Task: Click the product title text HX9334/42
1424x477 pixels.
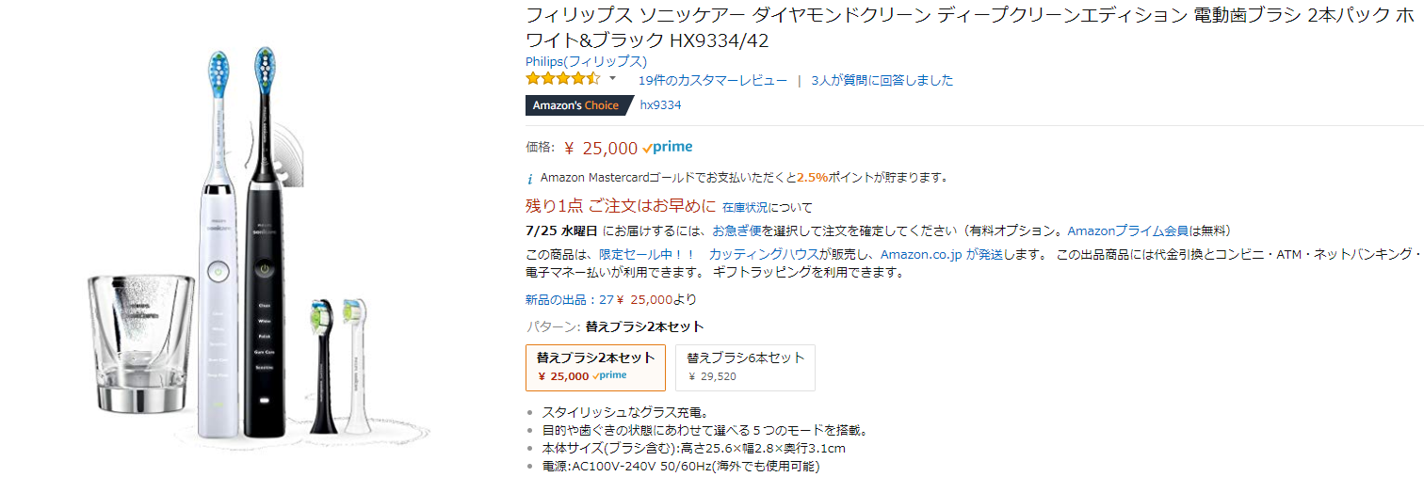Action: coord(719,41)
